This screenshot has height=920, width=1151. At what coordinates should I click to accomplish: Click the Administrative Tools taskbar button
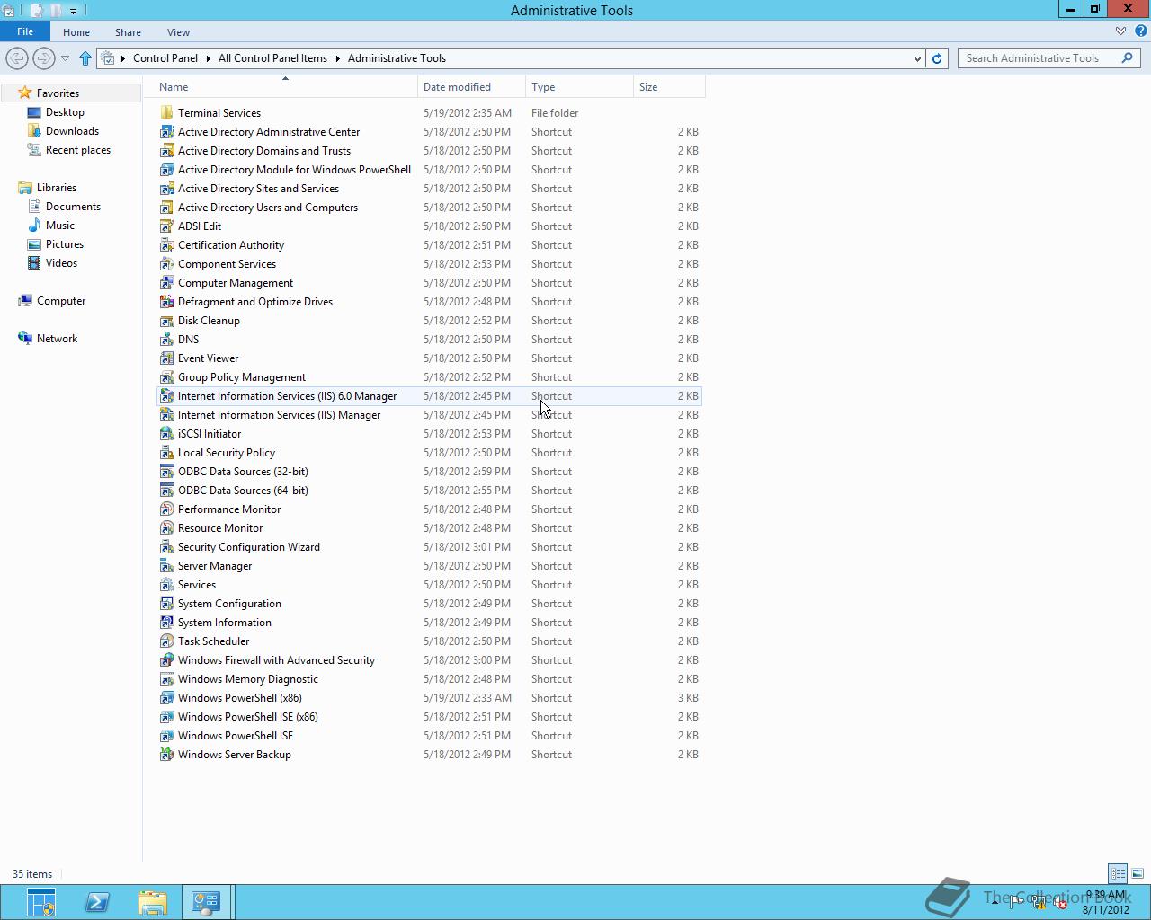206,902
